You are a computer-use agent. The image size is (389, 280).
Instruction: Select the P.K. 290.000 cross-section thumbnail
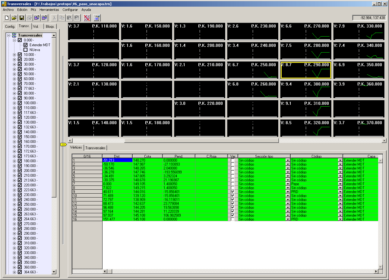point(306,70)
